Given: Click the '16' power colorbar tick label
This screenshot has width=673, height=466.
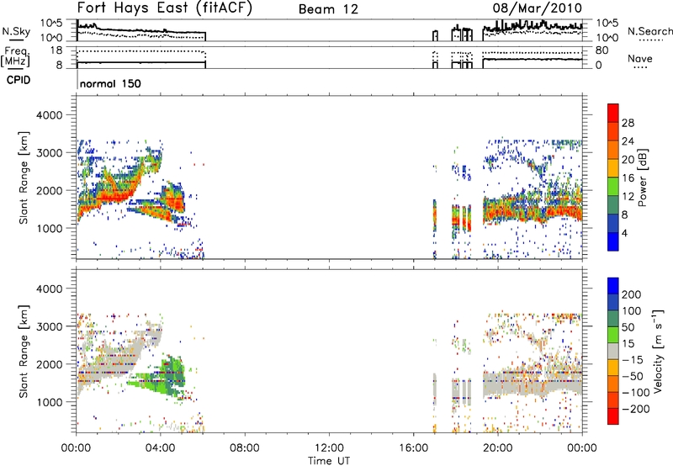Looking at the screenshot, I should (628, 178).
